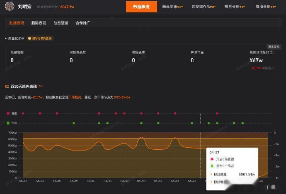This screenshot has width=286, height=194.
Task: Click the help icon beside 视频预估报价
Action: (x=271, y=52)
